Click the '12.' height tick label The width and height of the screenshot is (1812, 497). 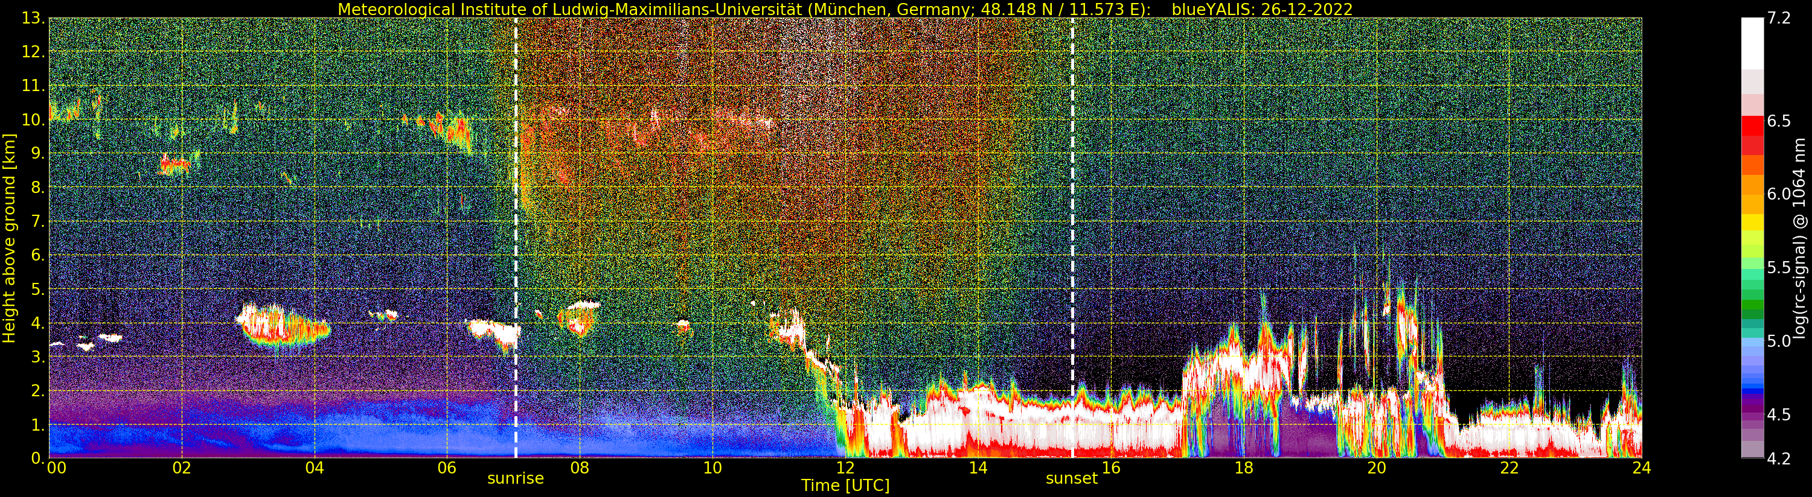tap(34, 52)
